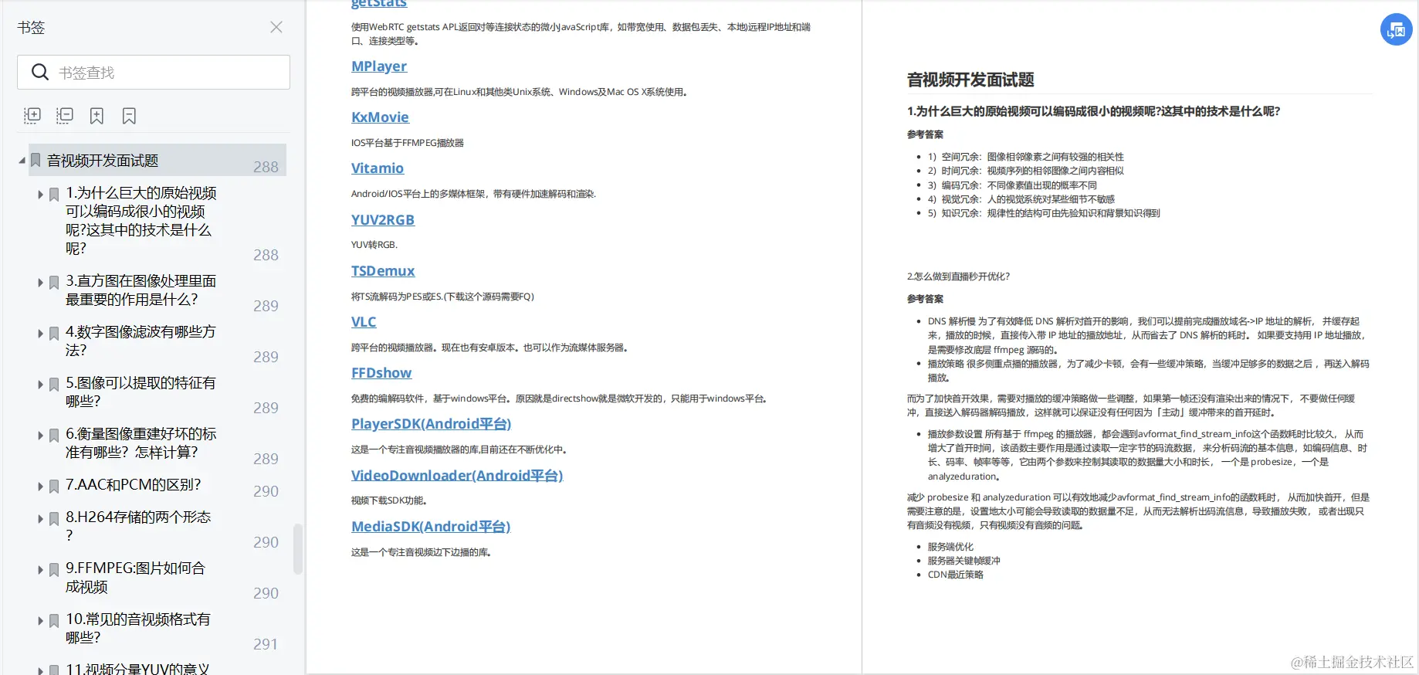This screenshot has height=675, width=1419.
Task: Click the bookmark search field
Action: (154, 72)
